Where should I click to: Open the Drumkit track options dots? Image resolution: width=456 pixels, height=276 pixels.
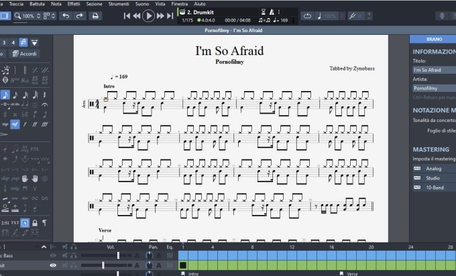tap(279, 12)
